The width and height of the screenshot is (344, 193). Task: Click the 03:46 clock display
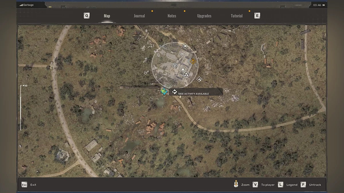point(317,5)
